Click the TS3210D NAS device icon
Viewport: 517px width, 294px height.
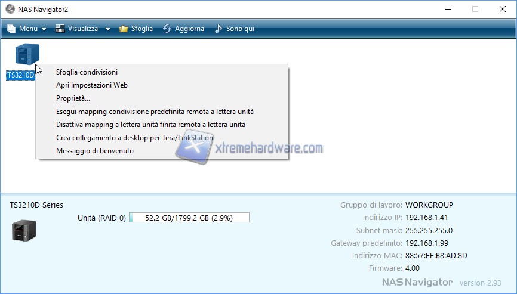coord(27,55)
